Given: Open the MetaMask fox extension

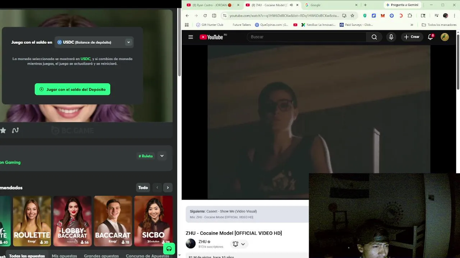Looking at the screenshot, I should pos(383,15).
